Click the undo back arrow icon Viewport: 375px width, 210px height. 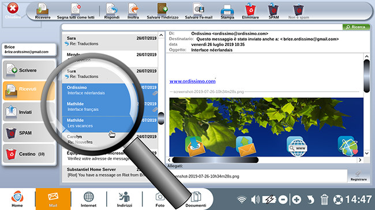click(x=310, y=200)
